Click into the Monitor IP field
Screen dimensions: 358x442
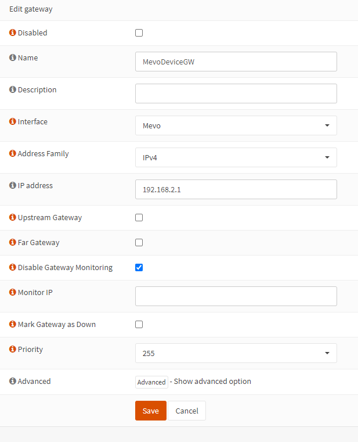coord(236,296)
